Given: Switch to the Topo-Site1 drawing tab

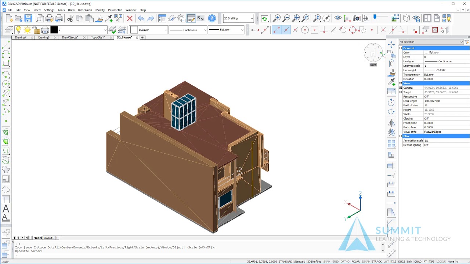Looking at the screenshot, I should 98,37.
